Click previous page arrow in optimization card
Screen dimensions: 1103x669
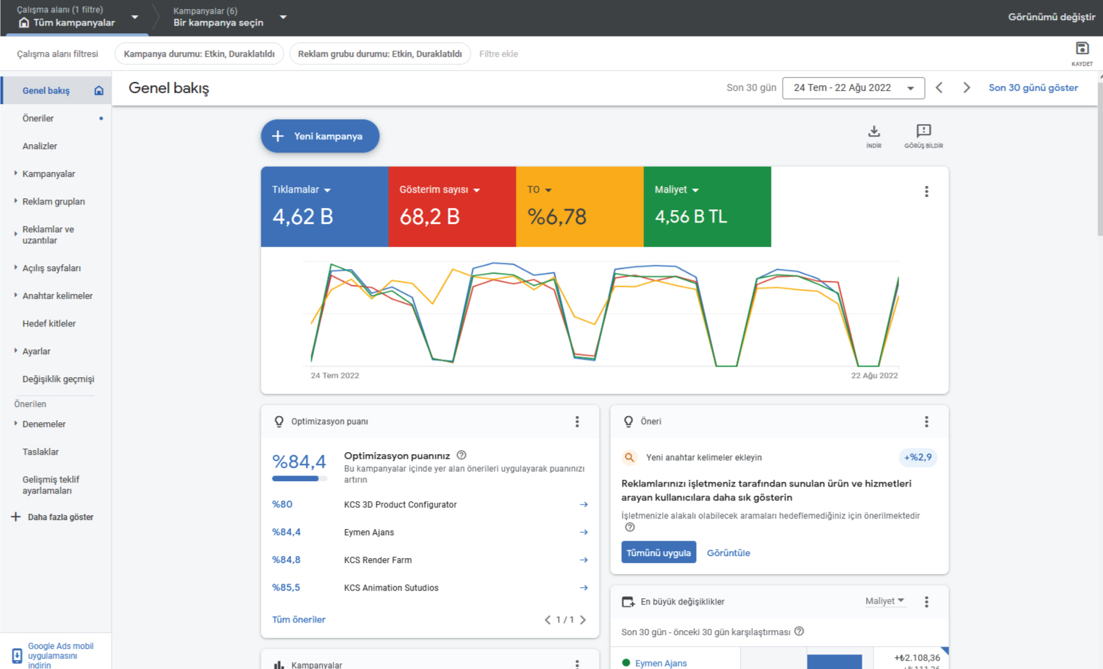tap(548, 620)
